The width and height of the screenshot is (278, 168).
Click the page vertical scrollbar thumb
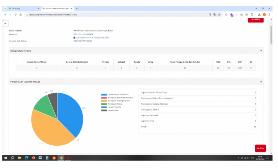click(x=271, y=35)
